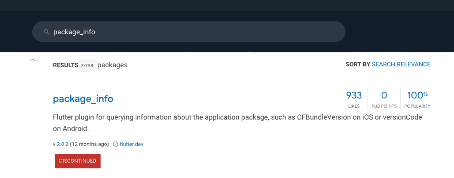The width and height of the screenshot is (454, 178).
Task: Open version 2.0.2 link
Action: click(x=63, y=144)
